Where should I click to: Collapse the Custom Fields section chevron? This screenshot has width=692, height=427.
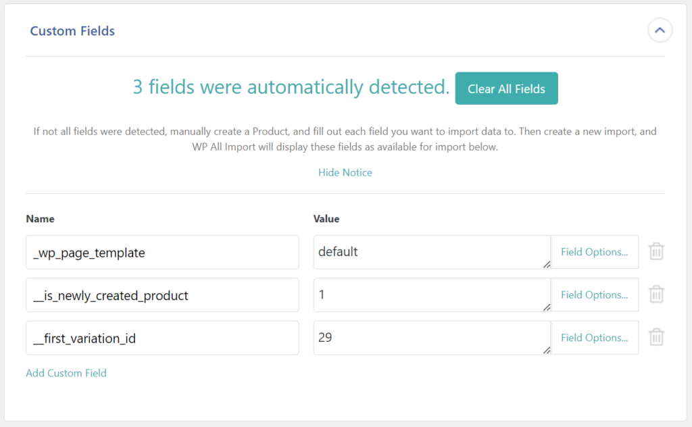[660, 30]
